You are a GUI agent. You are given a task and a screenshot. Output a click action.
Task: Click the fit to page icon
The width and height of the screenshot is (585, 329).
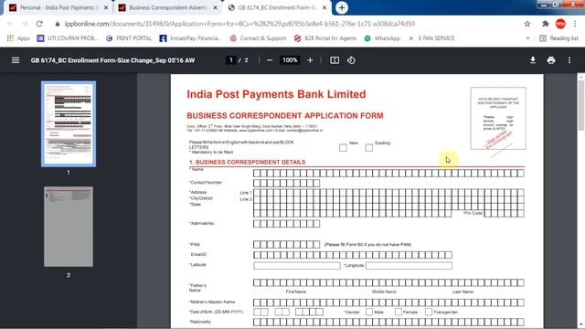coord(335,60)
